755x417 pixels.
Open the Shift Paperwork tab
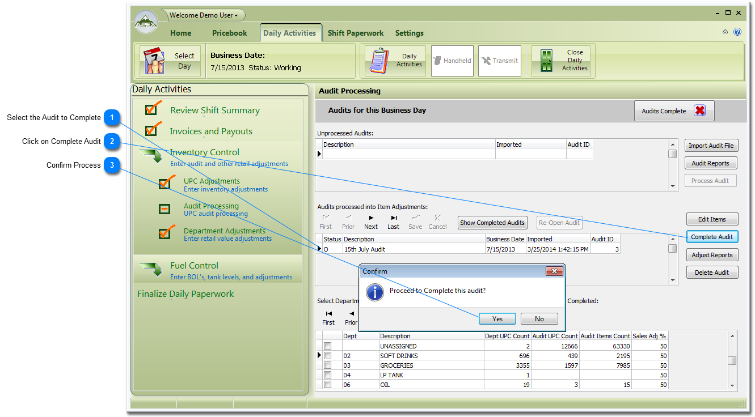(x=356, y=33)
